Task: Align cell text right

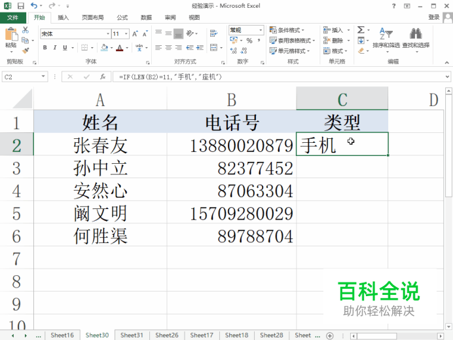Action: click(179, 47)
